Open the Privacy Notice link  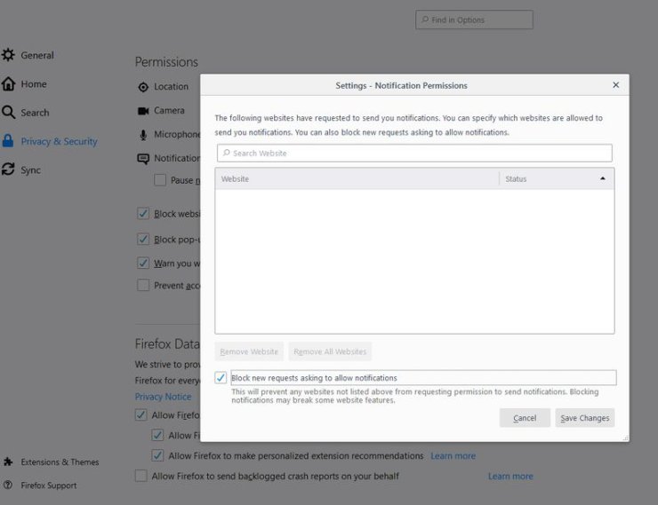163,397
